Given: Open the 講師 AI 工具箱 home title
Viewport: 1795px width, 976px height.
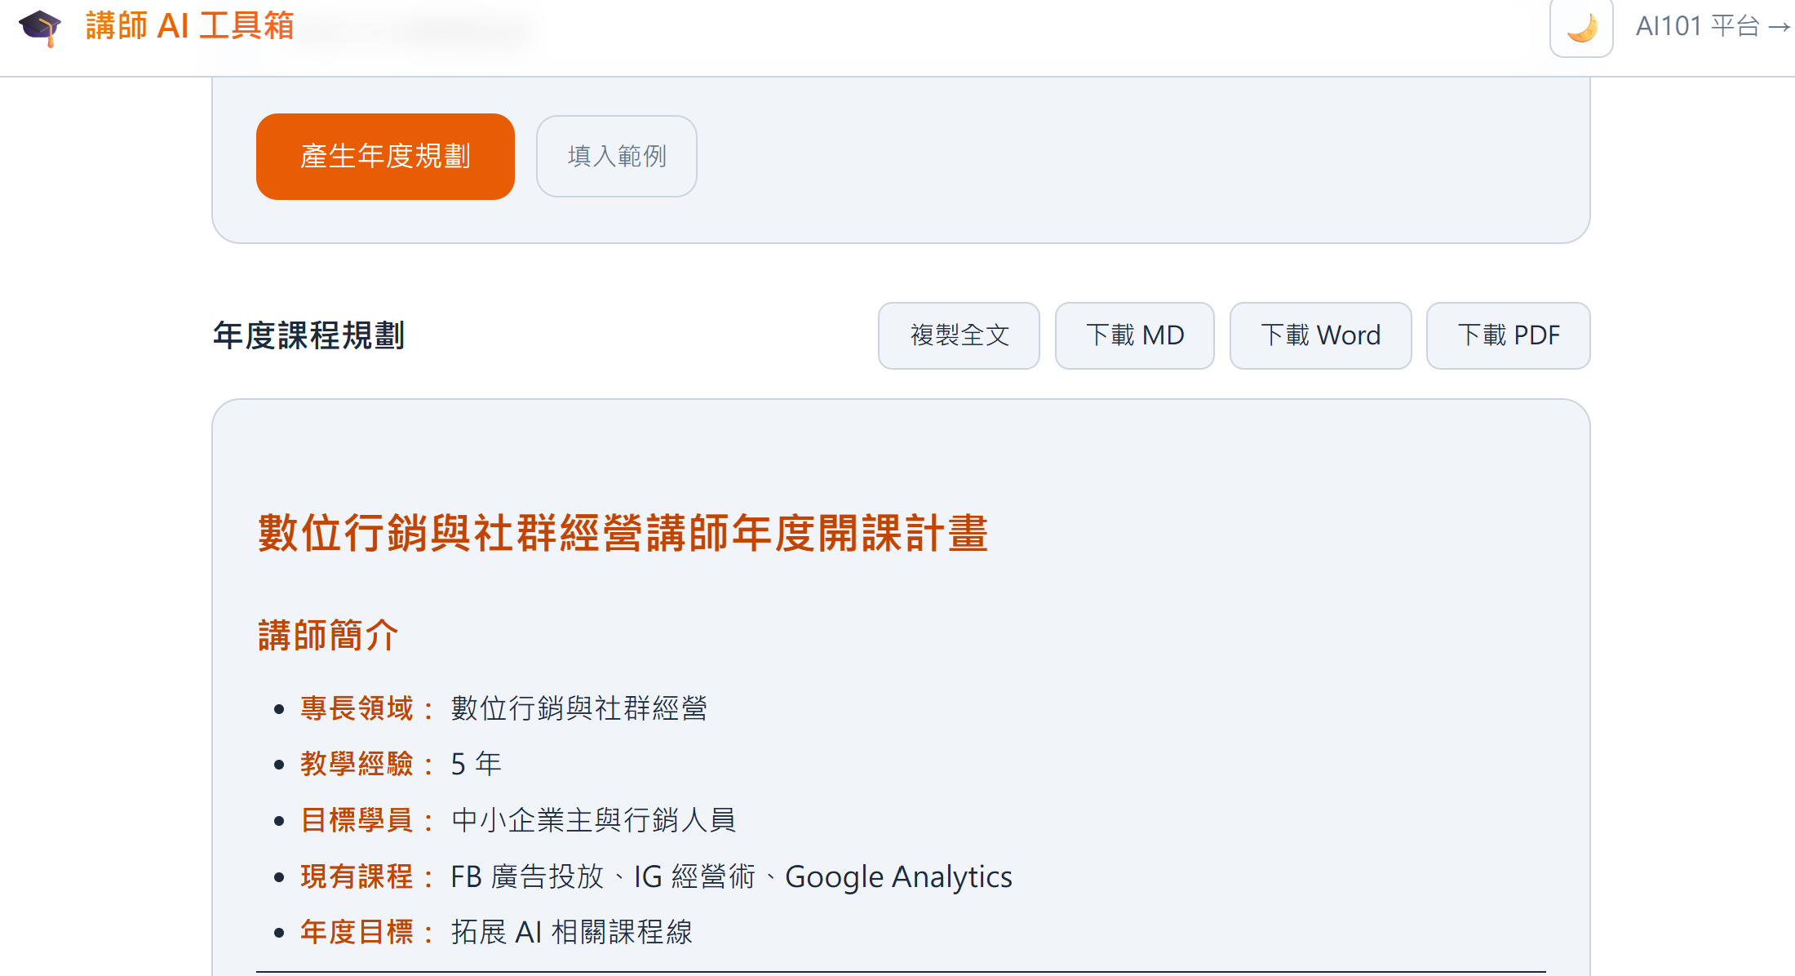Looking at the screenshot, I should coord(189,26).
